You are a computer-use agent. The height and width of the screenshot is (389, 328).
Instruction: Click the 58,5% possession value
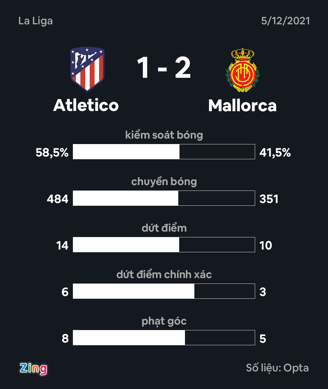(x=52, y=152)
